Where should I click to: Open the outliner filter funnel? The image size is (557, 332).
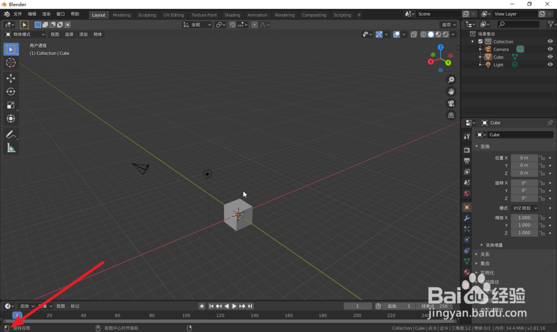click(551, 24)
